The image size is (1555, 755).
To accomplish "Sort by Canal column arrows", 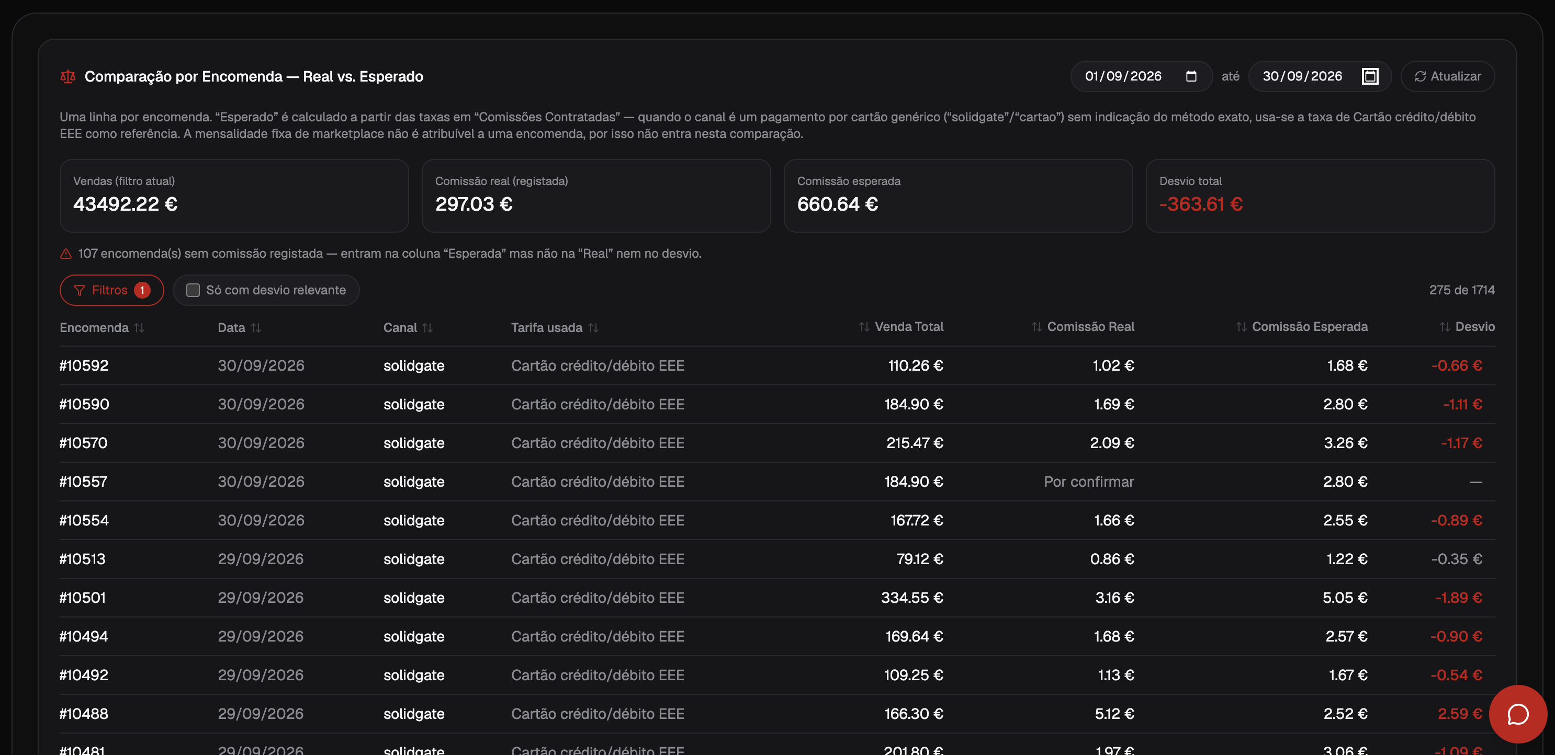I will coord(427,327).
